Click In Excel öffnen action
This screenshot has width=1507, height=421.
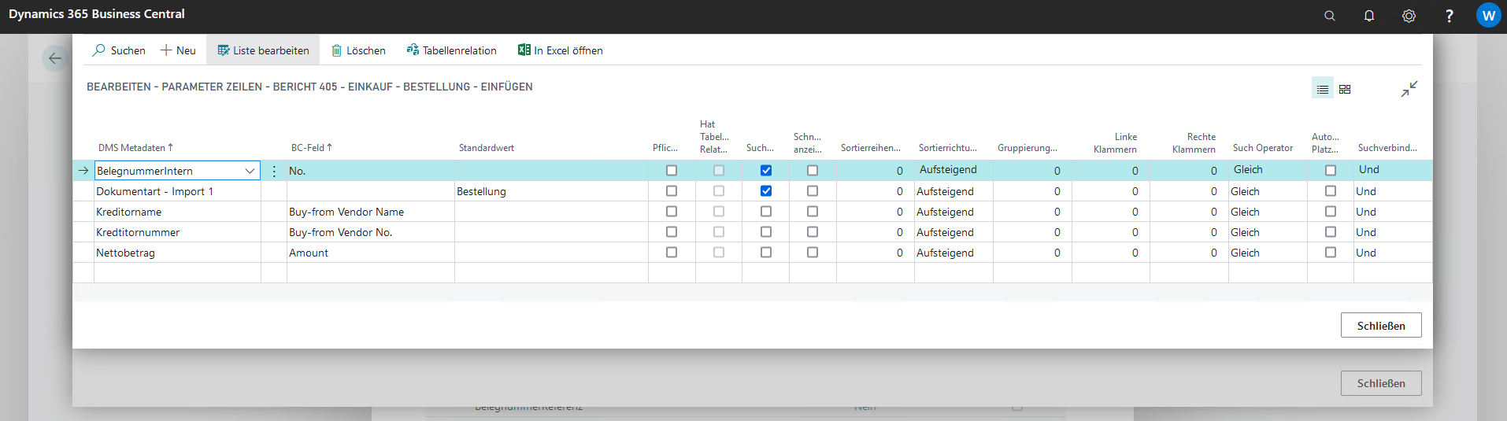[560, 50]
